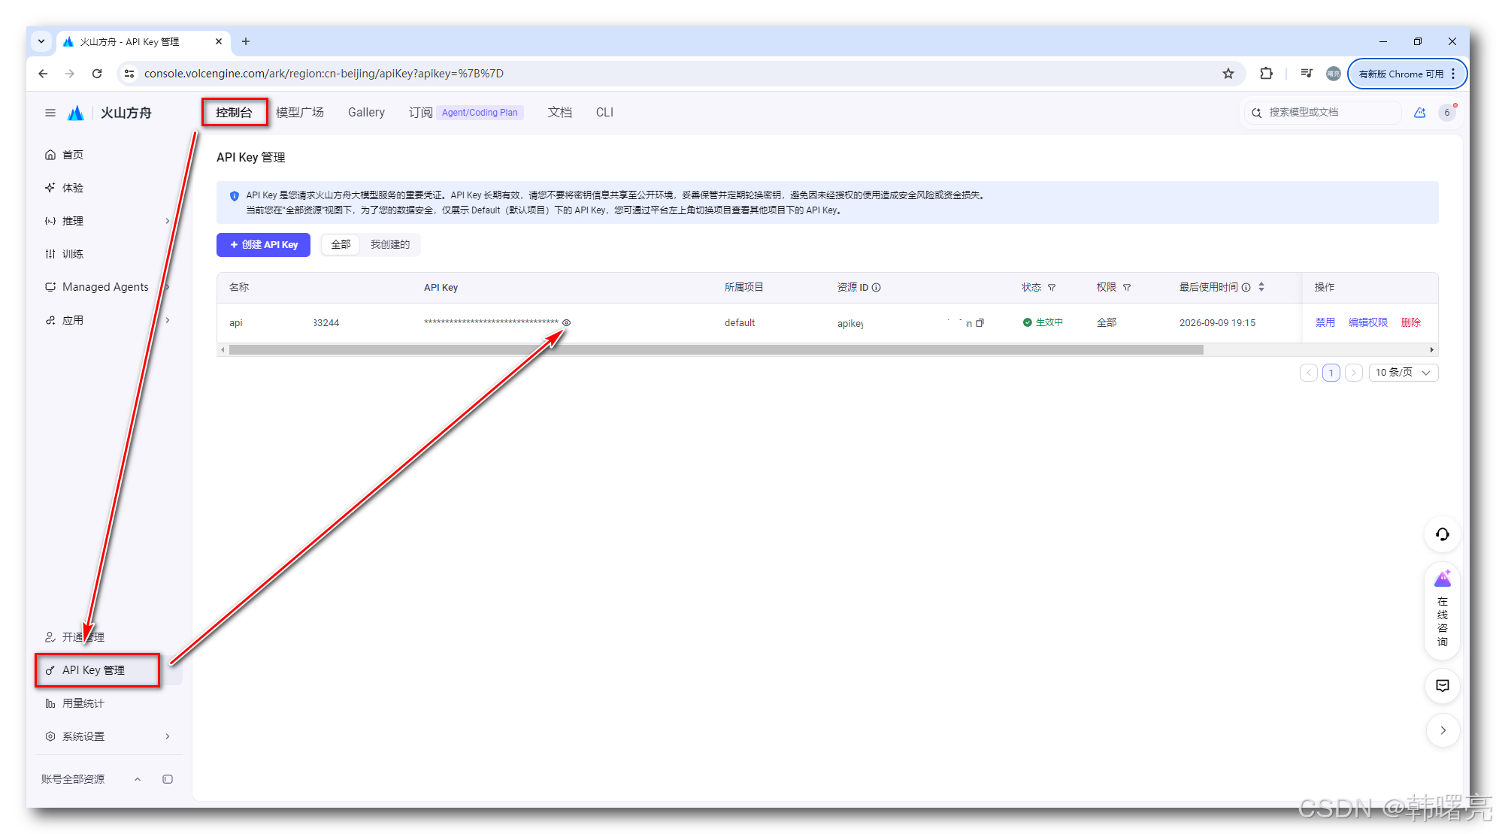Click the 最后使用时间 info icon
This screenshot has width=1496, height=834.
(1246, 287)
